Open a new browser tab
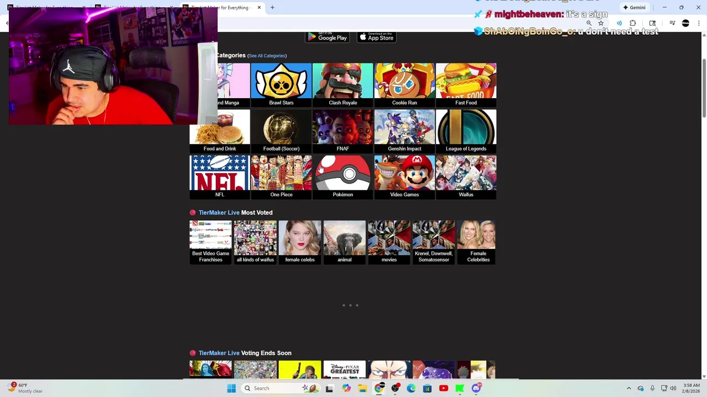707x397 pixels. pos(272,8)
